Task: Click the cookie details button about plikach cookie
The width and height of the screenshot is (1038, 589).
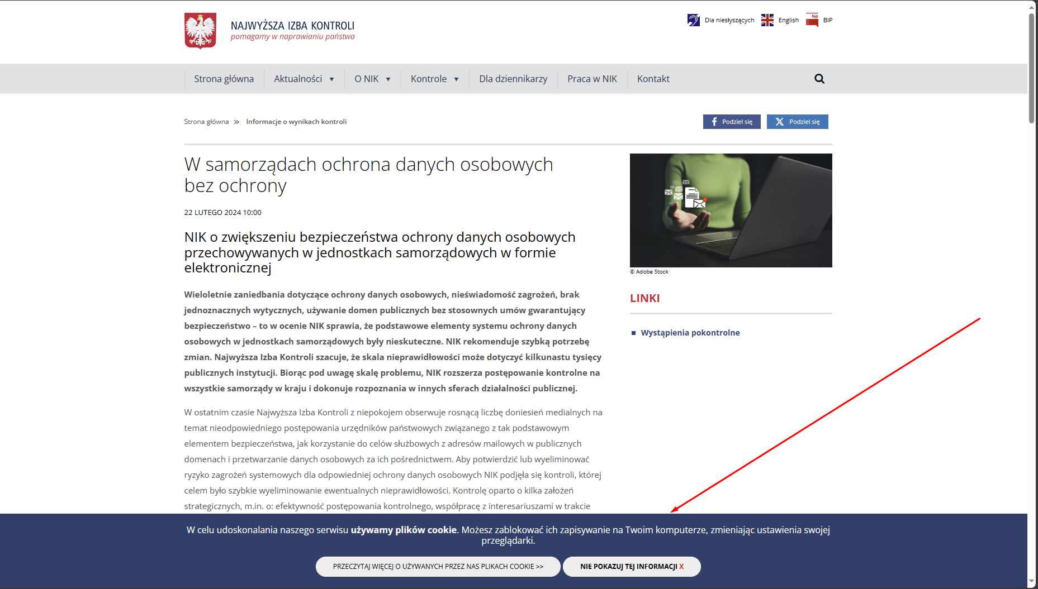Action: coord(438,566)
